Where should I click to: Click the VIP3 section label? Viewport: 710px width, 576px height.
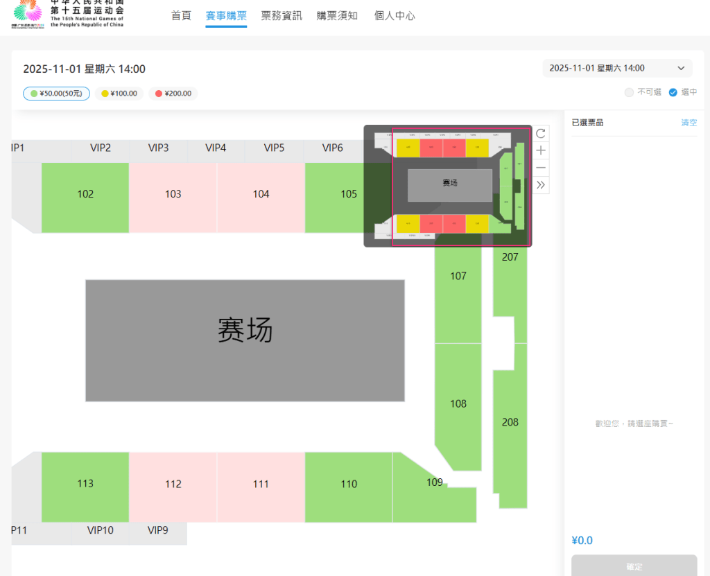(x=159, y=148)
